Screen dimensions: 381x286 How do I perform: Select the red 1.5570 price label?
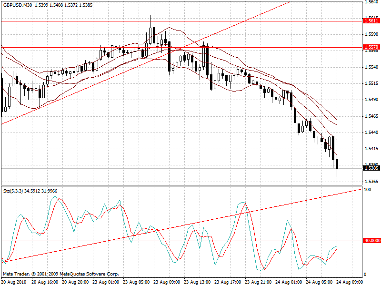coord(371,47)
